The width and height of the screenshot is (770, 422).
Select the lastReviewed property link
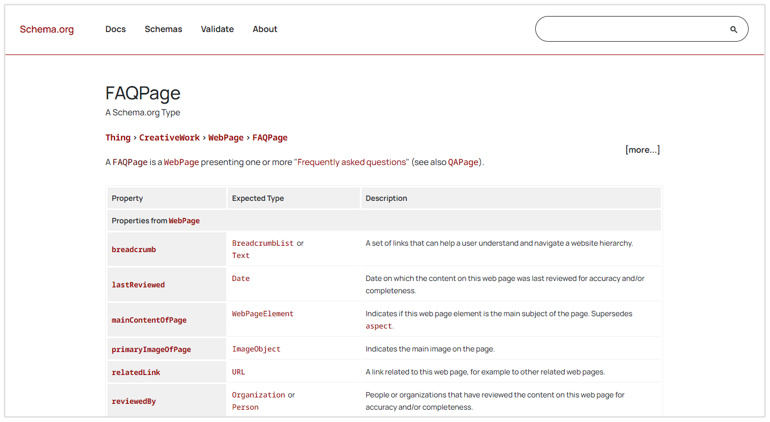tap(138, 284)
